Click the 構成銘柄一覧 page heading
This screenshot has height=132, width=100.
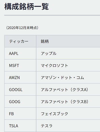[26, 6]
